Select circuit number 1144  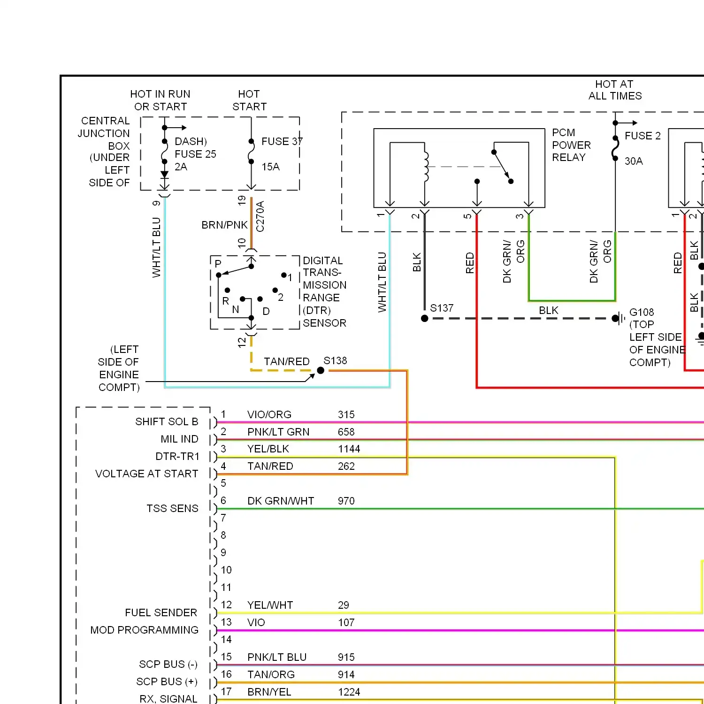[x=349, y=449]
